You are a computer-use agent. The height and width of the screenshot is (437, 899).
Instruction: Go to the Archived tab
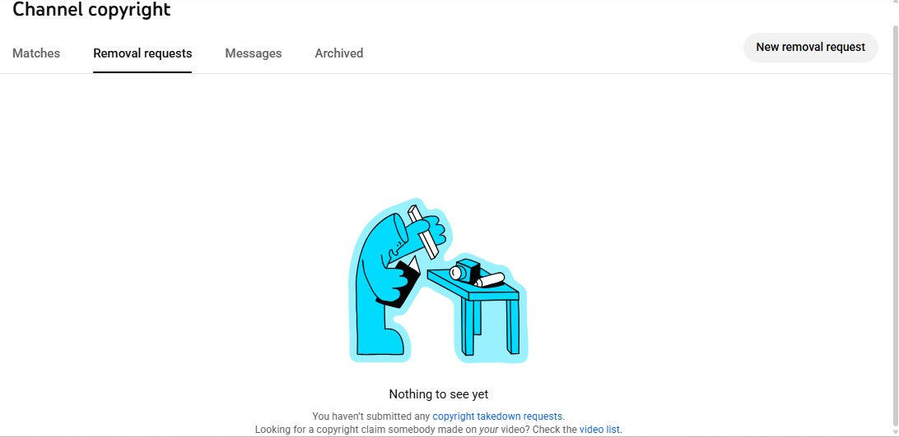tap(339, 53)
